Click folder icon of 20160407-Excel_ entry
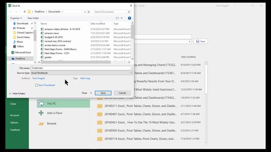This screenshot has width=271, height=152. (x=100, y=114)
